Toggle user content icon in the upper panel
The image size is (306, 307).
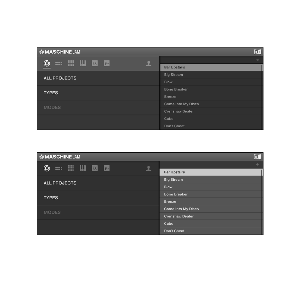[x=148, y=64]
